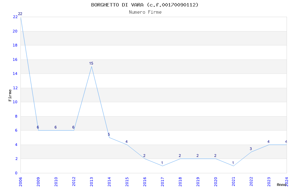Select the 2015 x-axis year label
The image size is (290, 188).
coord(127,182)
